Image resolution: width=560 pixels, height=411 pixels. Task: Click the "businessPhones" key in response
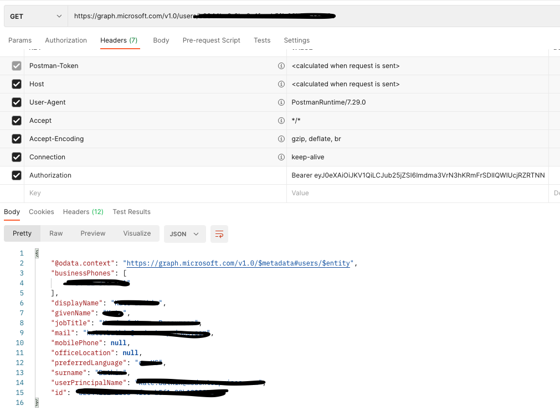(83, 273)
